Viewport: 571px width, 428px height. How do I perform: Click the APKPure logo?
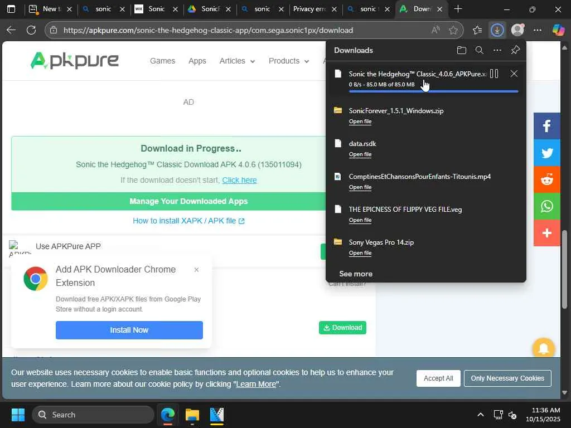(x=75, y=60)
